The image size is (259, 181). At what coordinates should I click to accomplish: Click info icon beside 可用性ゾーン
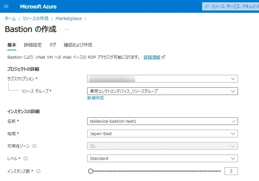click(34, 146)
